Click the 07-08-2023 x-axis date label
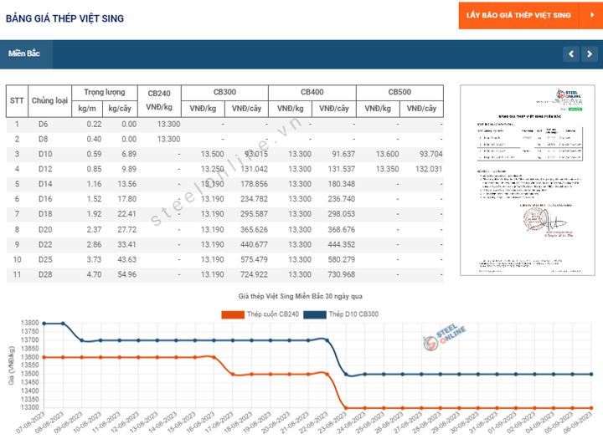The width and height of the screenshot is (603, 439). pyautogui.click(x=31, y=423)
